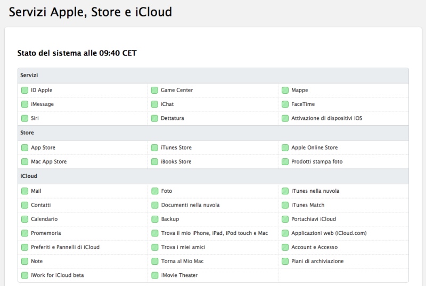Click the 'iTunes Match' text

[308, 205]
